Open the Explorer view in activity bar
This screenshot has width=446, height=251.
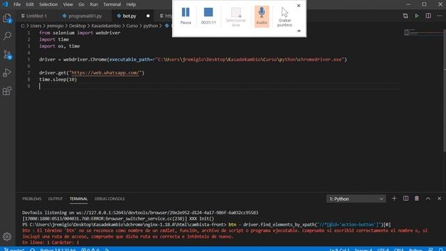click(7, 18)
